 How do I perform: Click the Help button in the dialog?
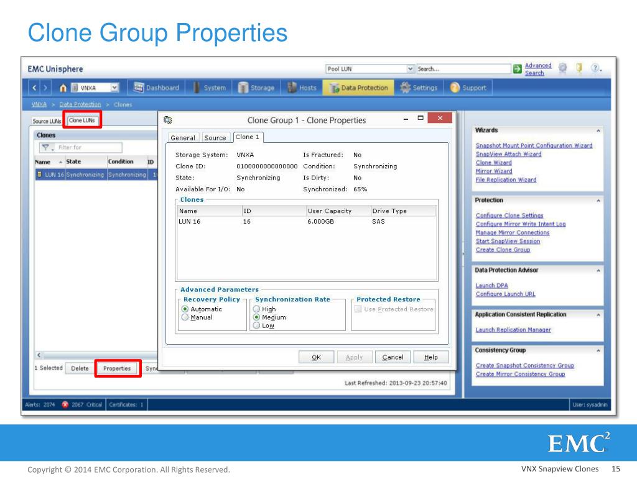pos(431,357)
